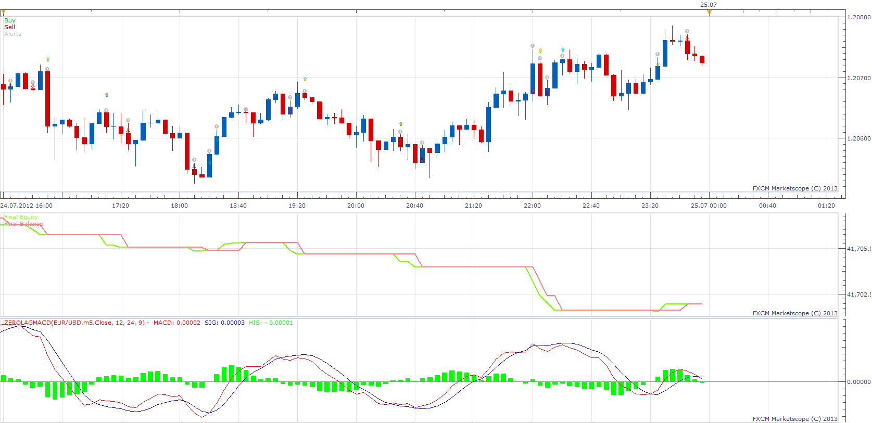
Task: Click the green buy arrow above 19:20 candle
Action: (x=305, y=79)
